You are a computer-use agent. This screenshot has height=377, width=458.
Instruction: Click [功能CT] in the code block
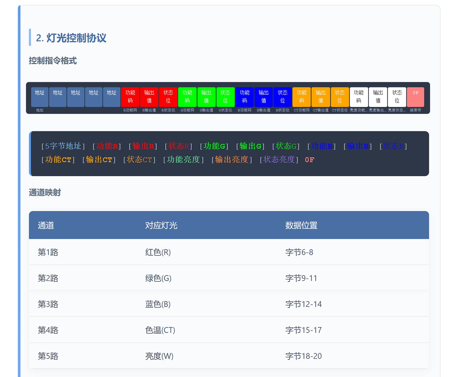pos(58,160)
